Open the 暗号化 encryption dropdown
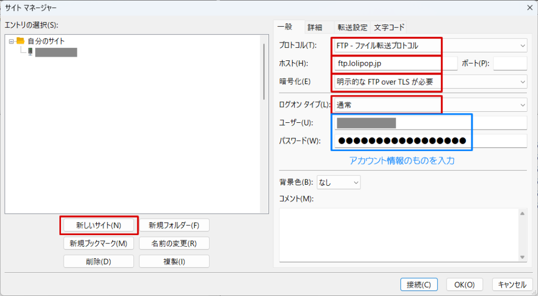538x296 pixels. click(522, 81)
